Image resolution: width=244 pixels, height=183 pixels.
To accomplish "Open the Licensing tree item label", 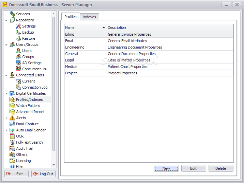I will (23, 161).
